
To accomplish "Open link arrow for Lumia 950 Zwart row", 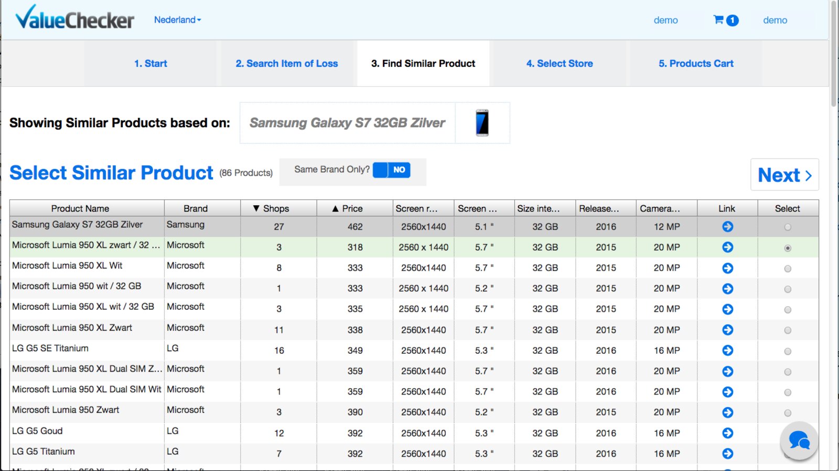I will tap(727, 412).
